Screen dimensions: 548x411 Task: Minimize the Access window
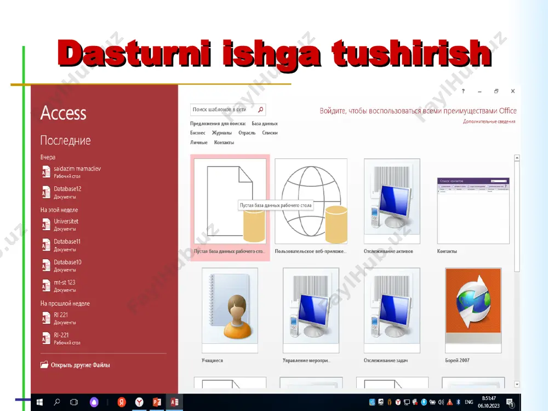point(480,91)
